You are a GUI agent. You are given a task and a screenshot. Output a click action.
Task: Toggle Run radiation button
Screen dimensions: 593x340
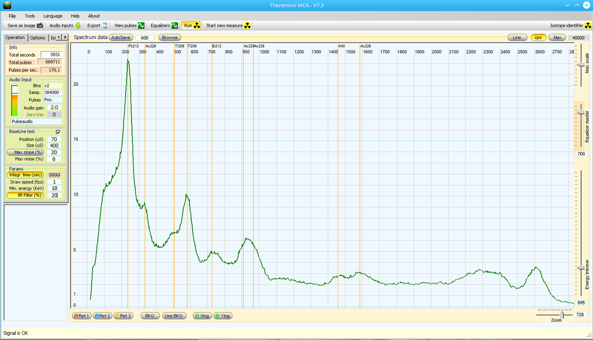coord(191,25)
